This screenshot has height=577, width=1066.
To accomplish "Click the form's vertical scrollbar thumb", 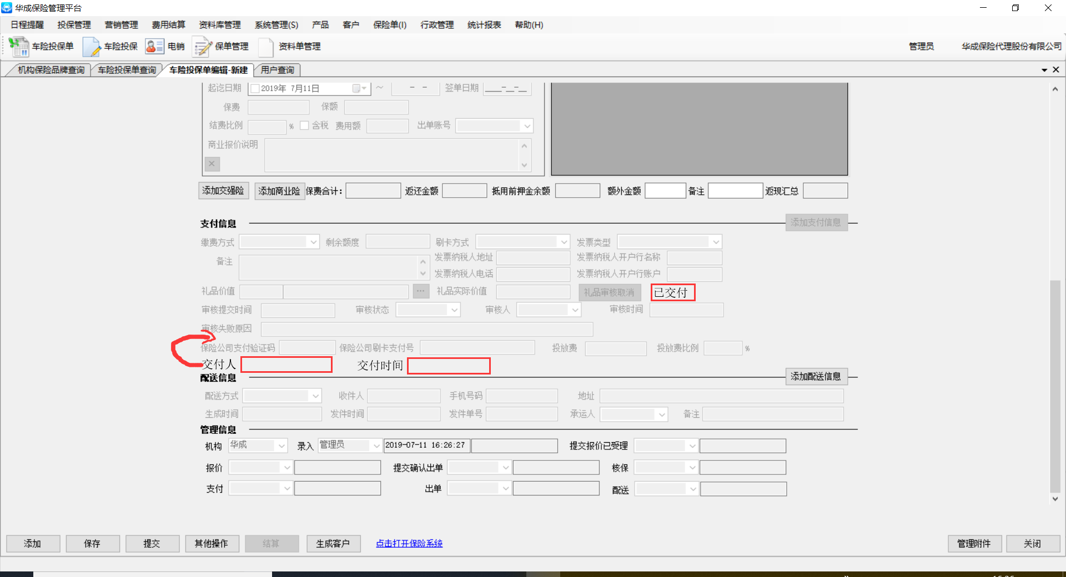I will (x=1055, y=386).
